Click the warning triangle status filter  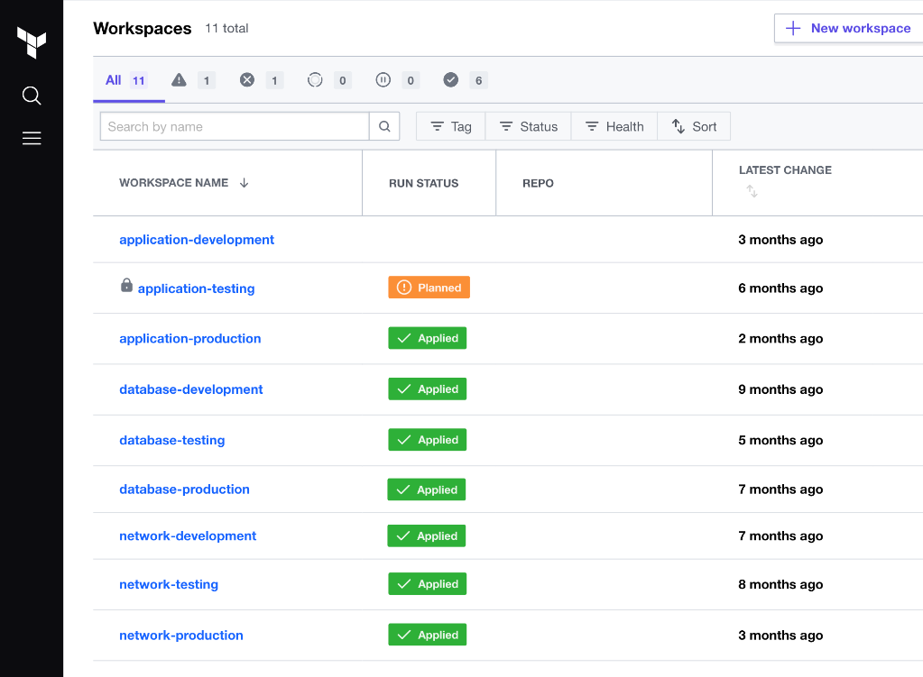[180, 79]
